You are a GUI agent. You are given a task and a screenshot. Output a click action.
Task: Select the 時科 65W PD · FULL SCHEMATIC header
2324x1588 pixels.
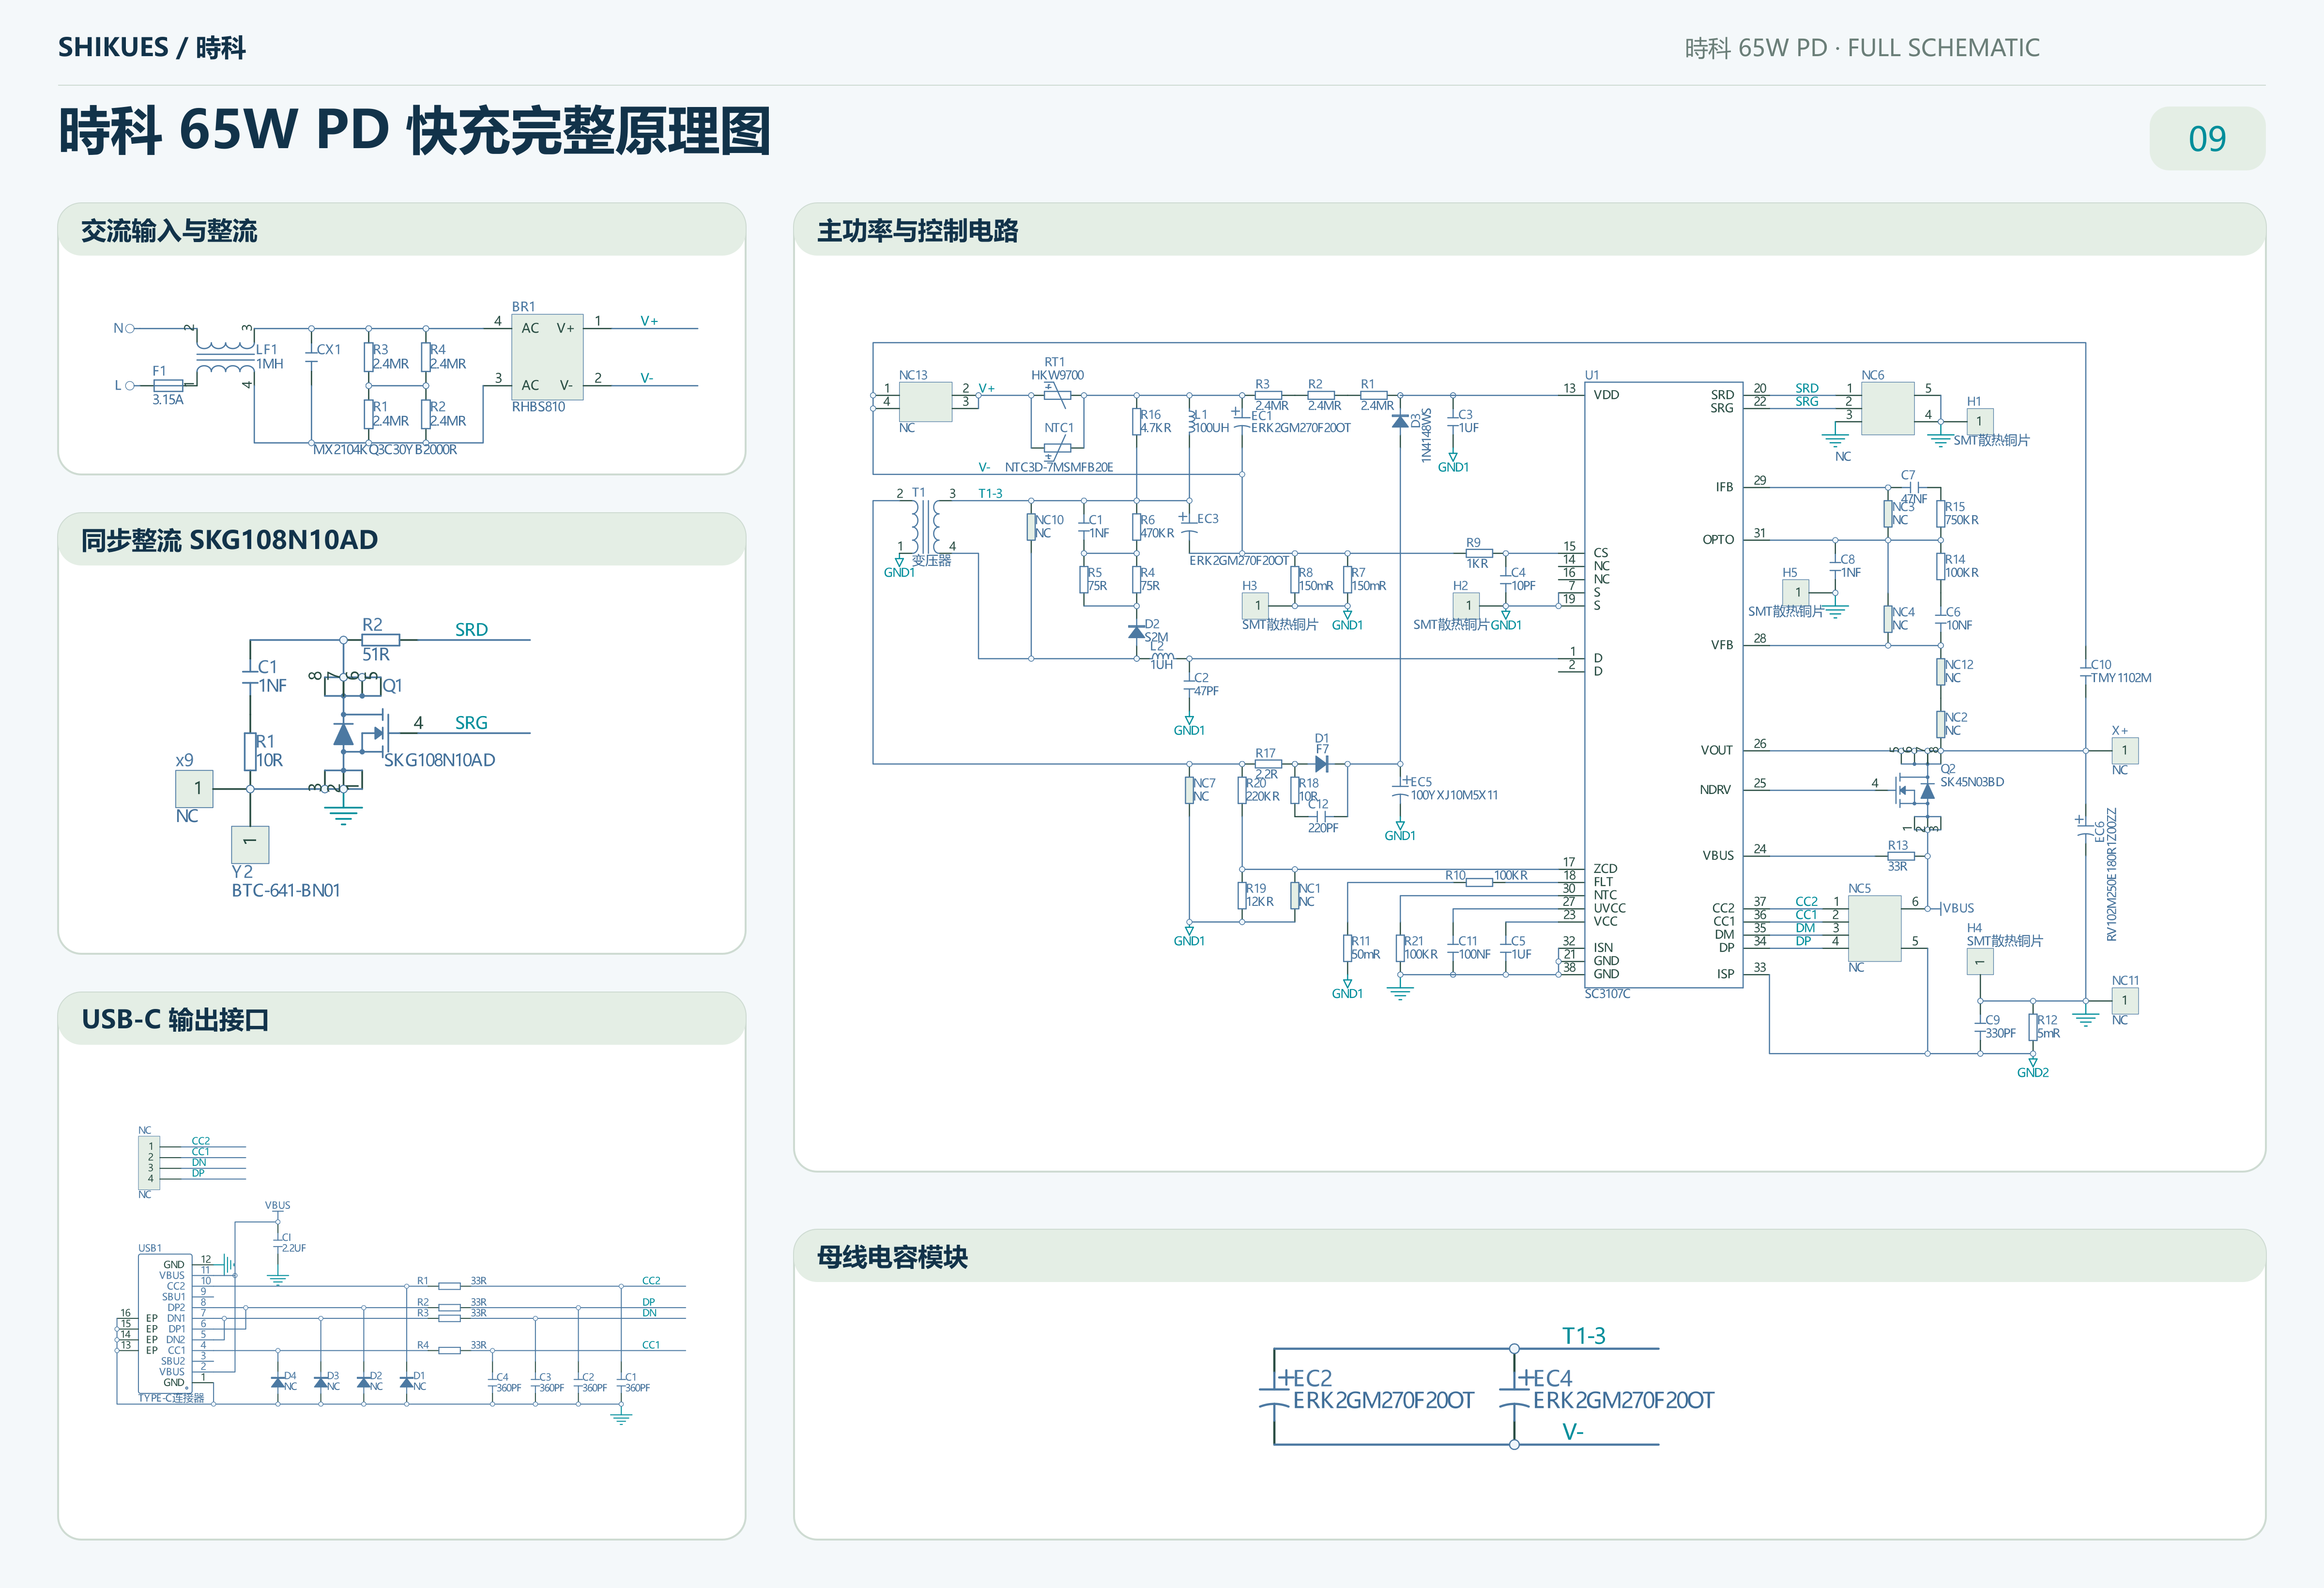point(1862,48)
